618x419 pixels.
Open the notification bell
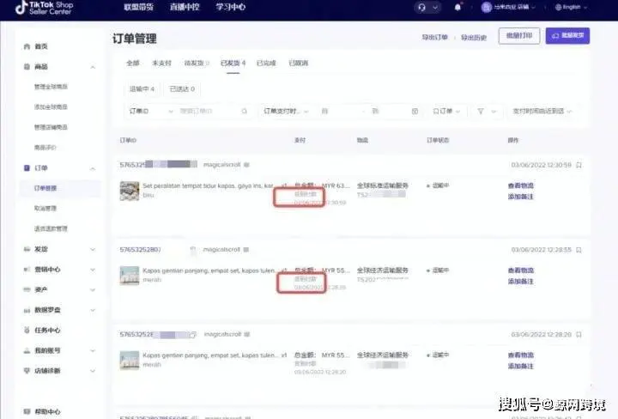pos(457,7)
